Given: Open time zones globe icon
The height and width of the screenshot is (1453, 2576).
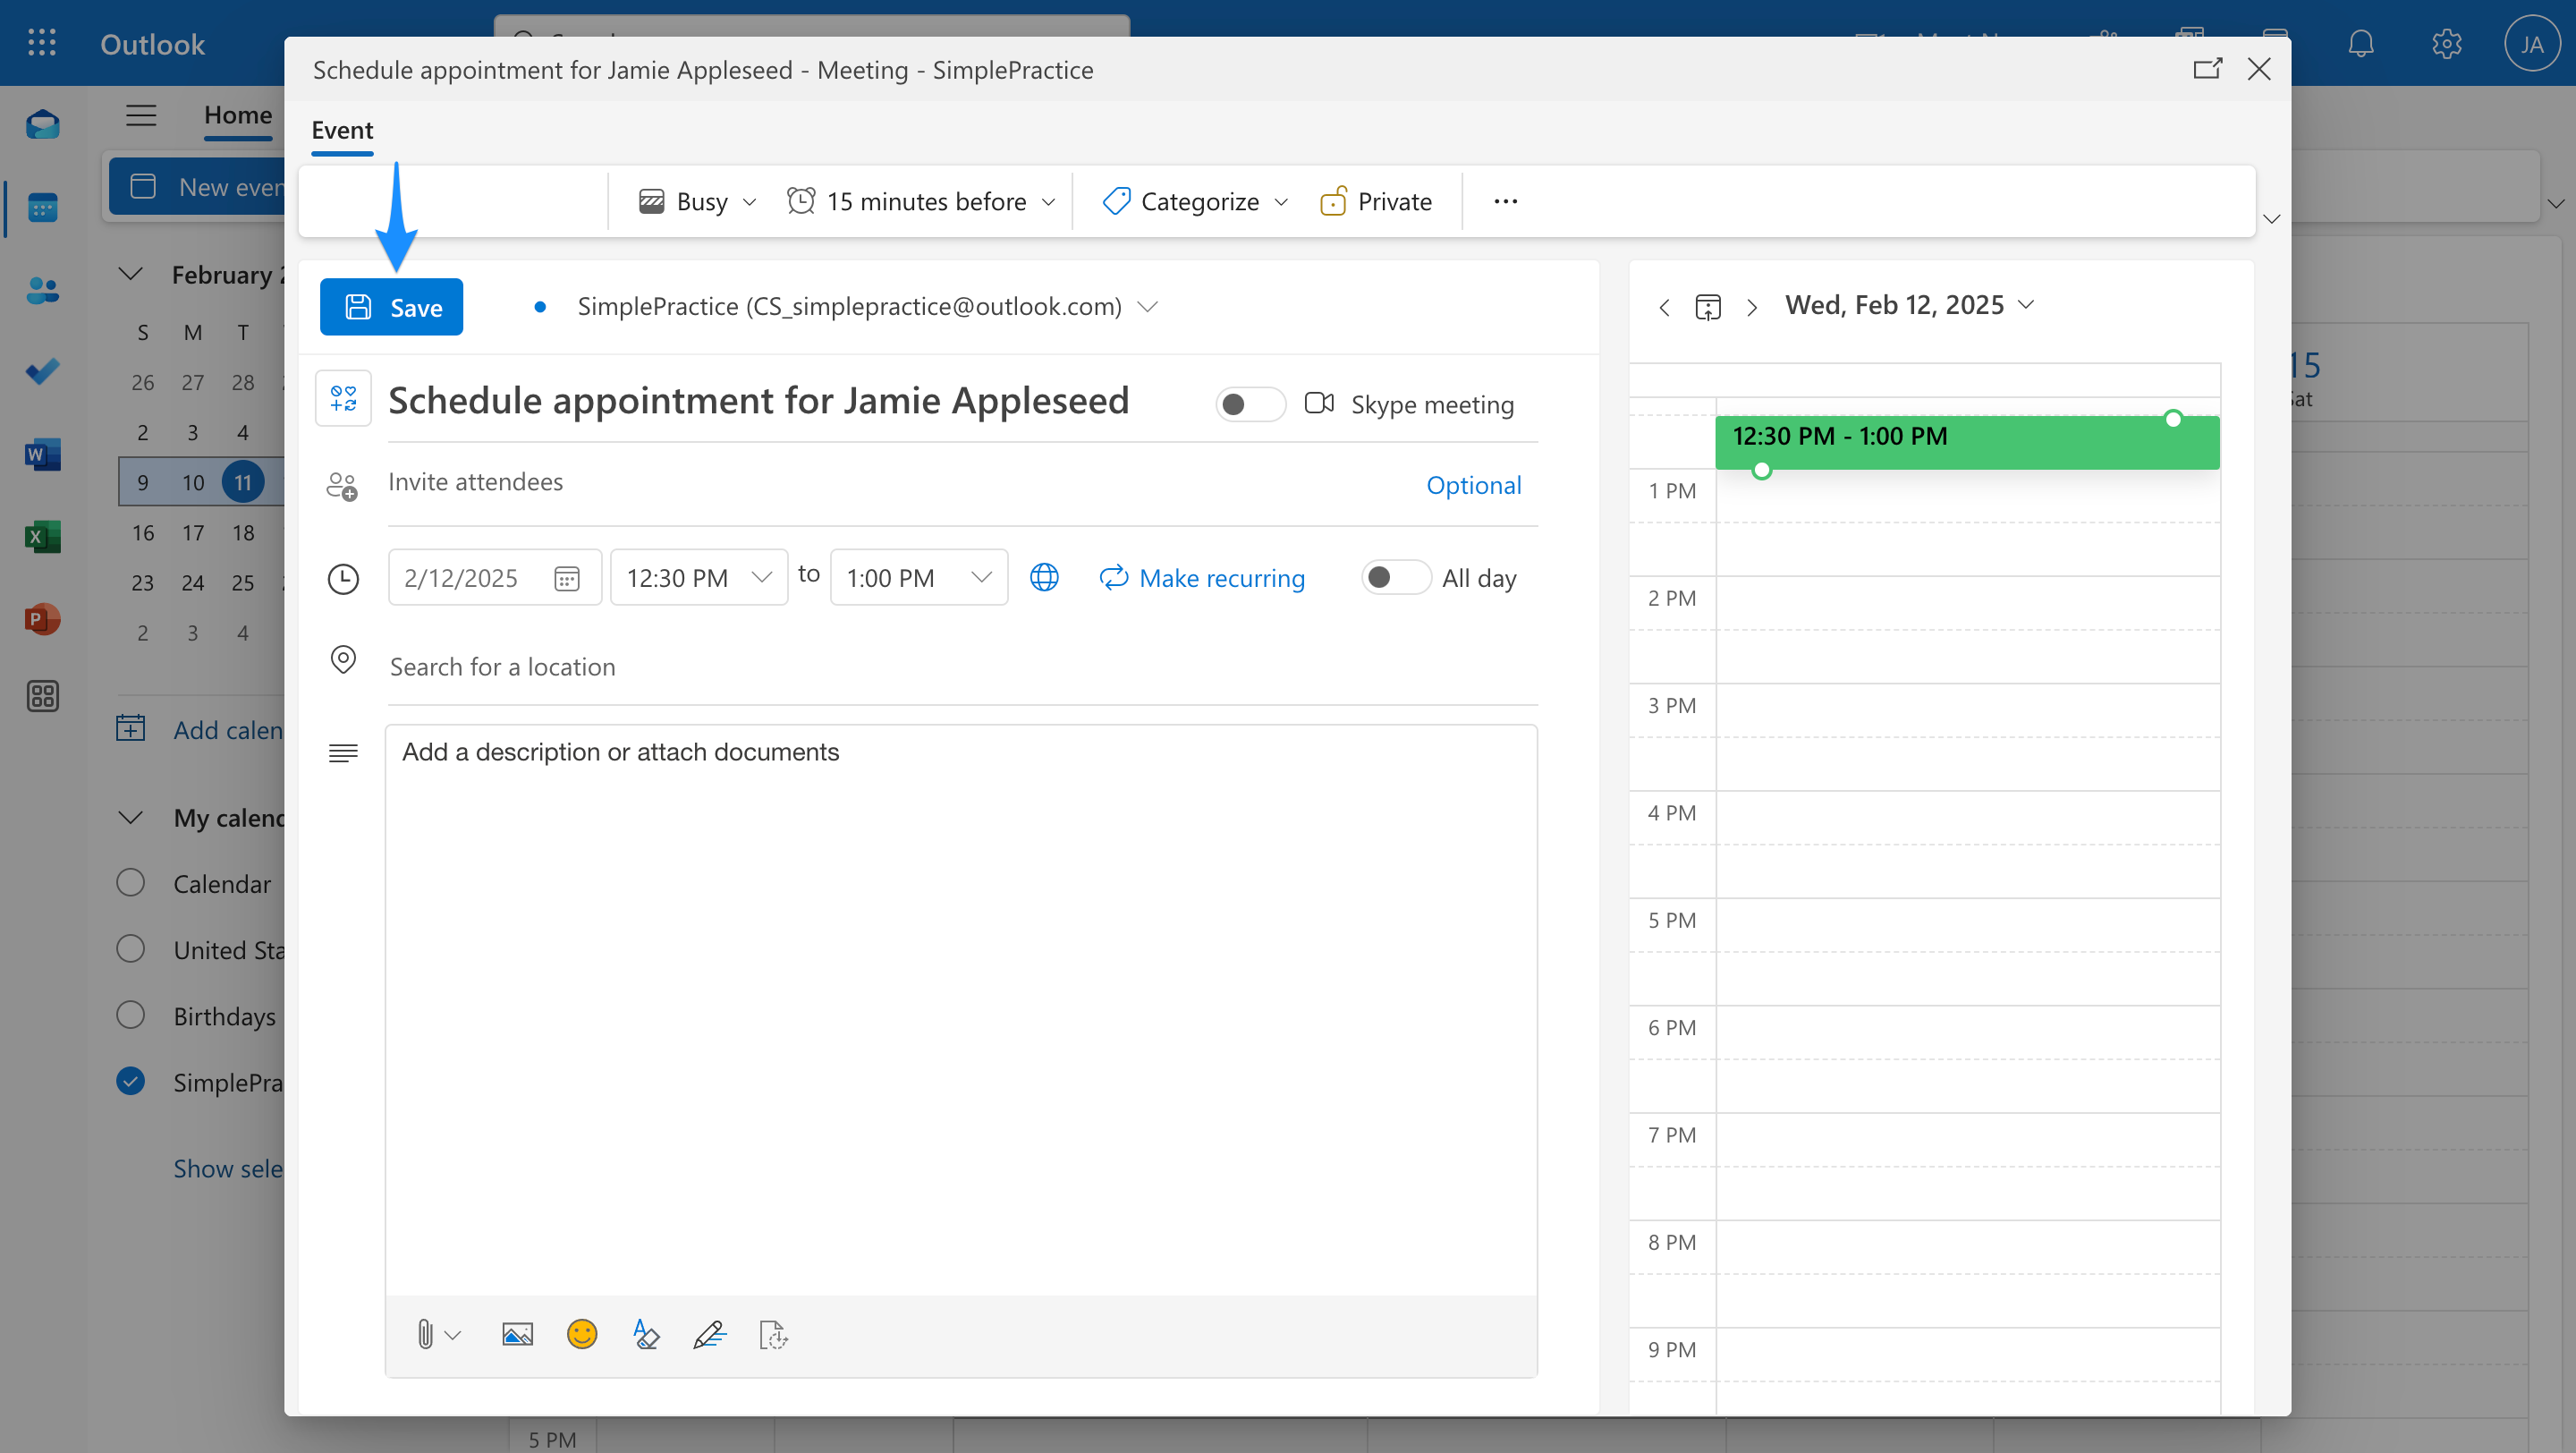Looking at the screenshot, I should click(1044, 578).
